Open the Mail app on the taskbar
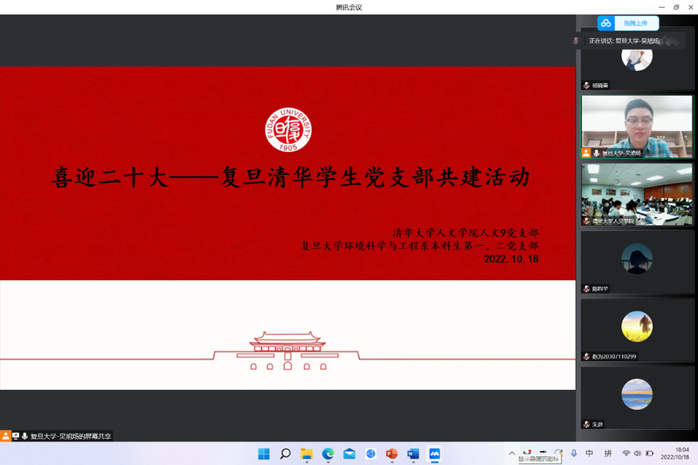 click(349, 454)
